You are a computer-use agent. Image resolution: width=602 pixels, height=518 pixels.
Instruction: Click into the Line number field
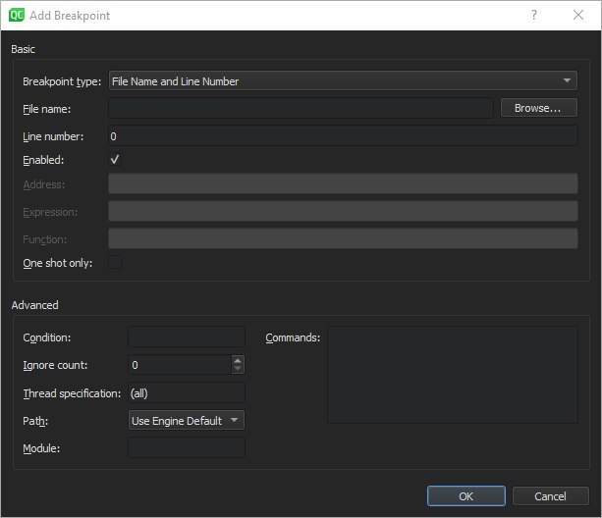coord(343,136)
